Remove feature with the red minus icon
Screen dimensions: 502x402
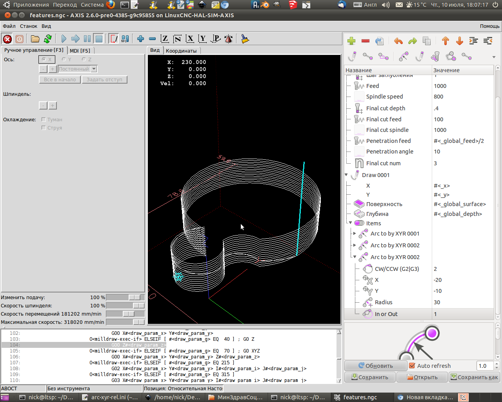pos(366,41)
